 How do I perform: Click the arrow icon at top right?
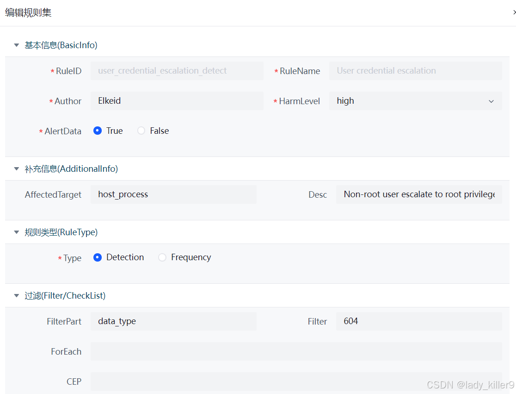tap(514, 13)
